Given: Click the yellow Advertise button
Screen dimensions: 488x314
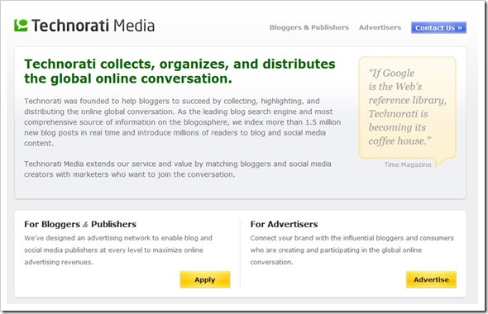Looking at the screenshot, I should pyautogui.click(x=431, y=279).
